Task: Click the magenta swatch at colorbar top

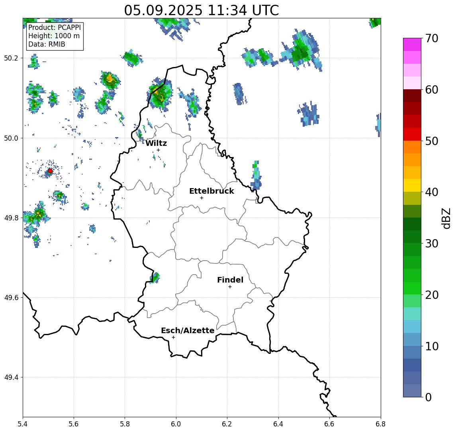Action: click(412, 45)
